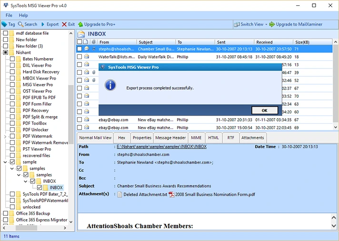Expand the PDF Watermark folder

[x=5, y=136]
